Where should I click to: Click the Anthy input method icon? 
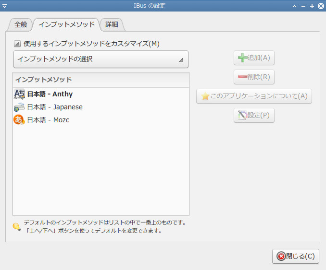pyautogui.click(x=19, y=94)
